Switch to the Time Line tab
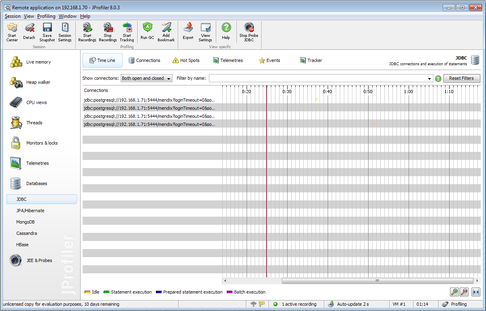Image resolution: width=486 pixels, height=311 pixels. [102, 60]
